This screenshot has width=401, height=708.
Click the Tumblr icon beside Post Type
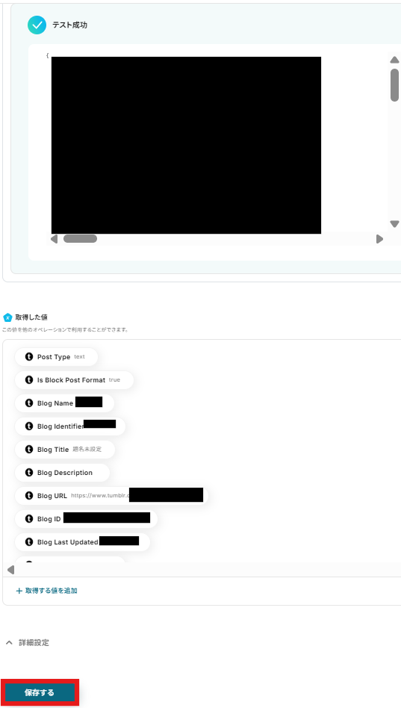(29, 357)
